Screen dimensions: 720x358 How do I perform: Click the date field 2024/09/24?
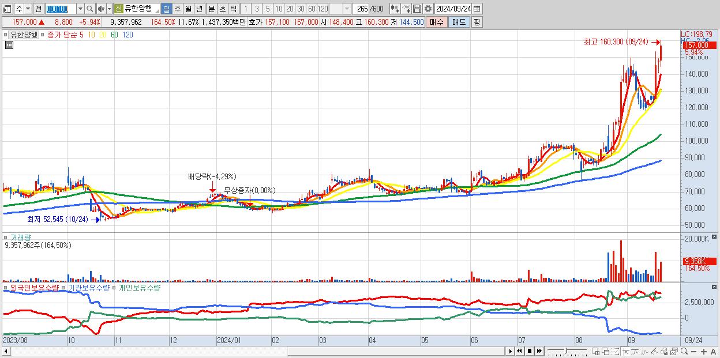453,9
